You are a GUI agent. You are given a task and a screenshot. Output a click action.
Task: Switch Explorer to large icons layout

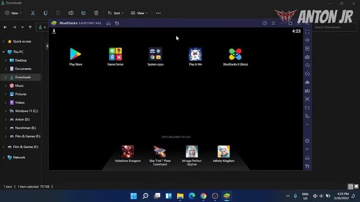[356, 187]
